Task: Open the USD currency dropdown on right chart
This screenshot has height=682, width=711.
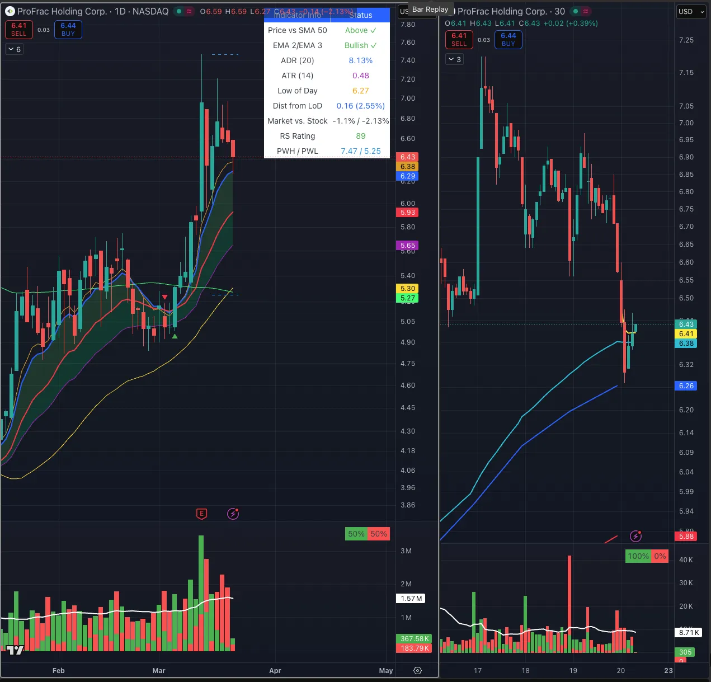Action: [x=691, y=11]
